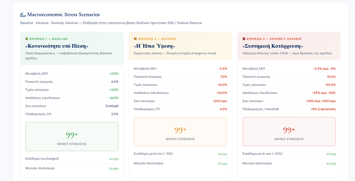355x181 pixels.
Task: Select the «Κανονικότητα υπό Πίεση» scenario title
Action: point(57,46)
